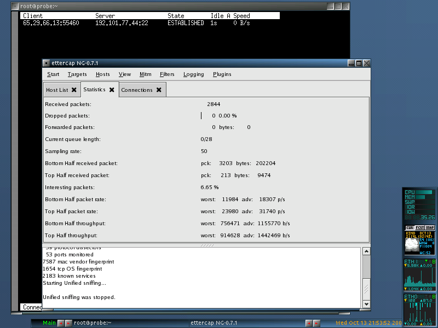Image resolution: width=438 pixels, height=328 pixels.
Task: Click the scroll down arrow in message log
Action: 366,304
